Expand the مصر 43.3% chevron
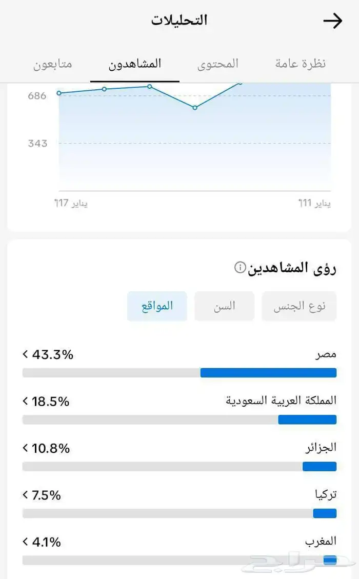Image resolution: width=359 pixels, height=579 pixels. [26, 354]
